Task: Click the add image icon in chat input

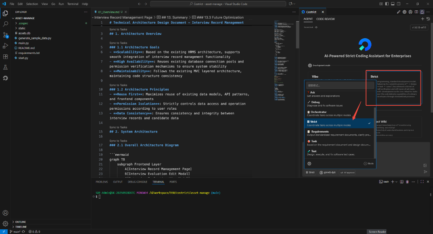Action: pyautogui.click(x=425, y=165)
